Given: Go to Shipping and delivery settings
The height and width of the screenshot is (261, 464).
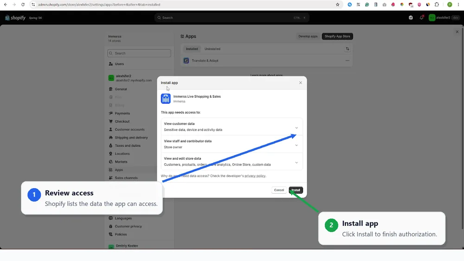Looking at the screenshot, I should coord(131,137).
